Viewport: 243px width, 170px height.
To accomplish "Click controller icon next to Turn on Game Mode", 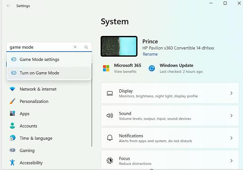I will (14, 73).
